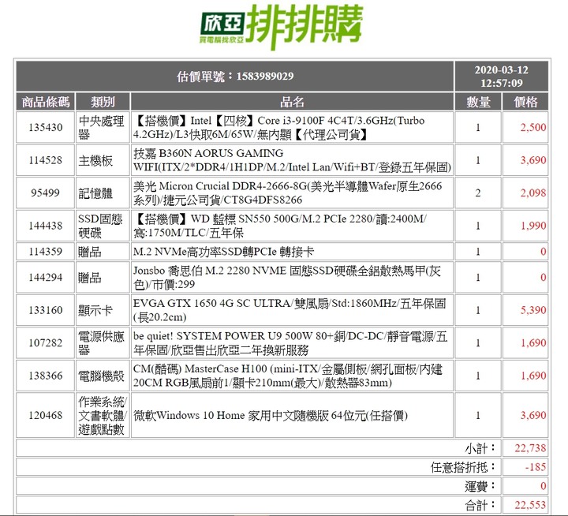Click the 品名 column header

[292, 102]
